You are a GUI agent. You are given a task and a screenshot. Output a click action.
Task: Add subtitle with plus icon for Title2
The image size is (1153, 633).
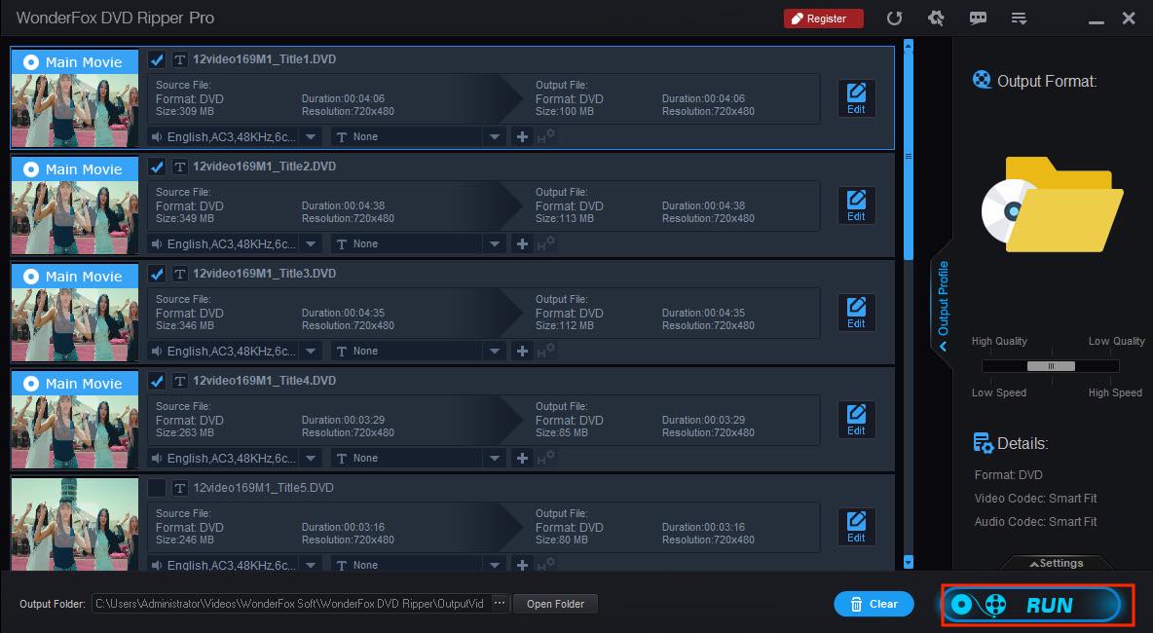point(522,243)
